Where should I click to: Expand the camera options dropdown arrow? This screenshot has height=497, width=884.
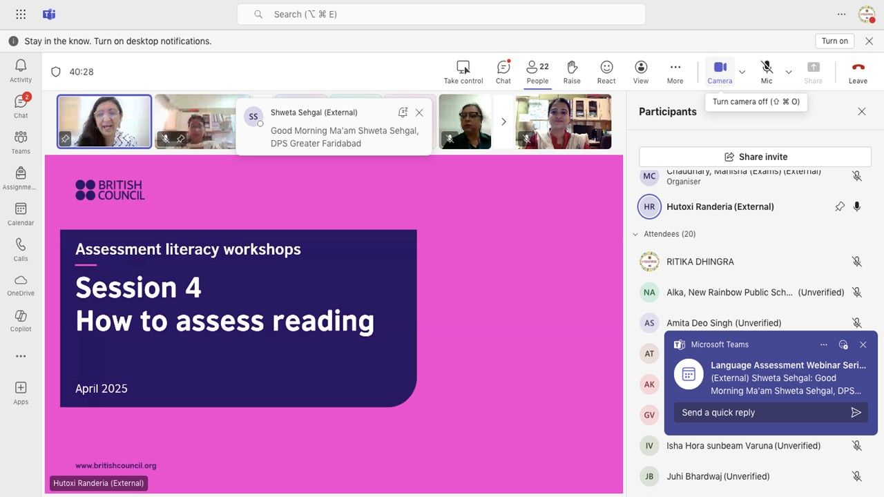(x=742, y=72)
